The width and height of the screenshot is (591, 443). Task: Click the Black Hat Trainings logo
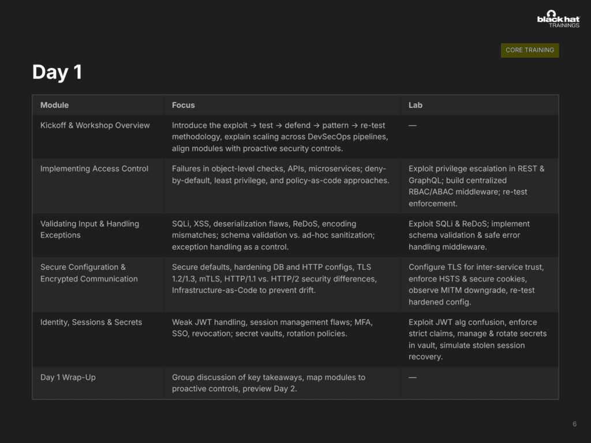point(558,19)
